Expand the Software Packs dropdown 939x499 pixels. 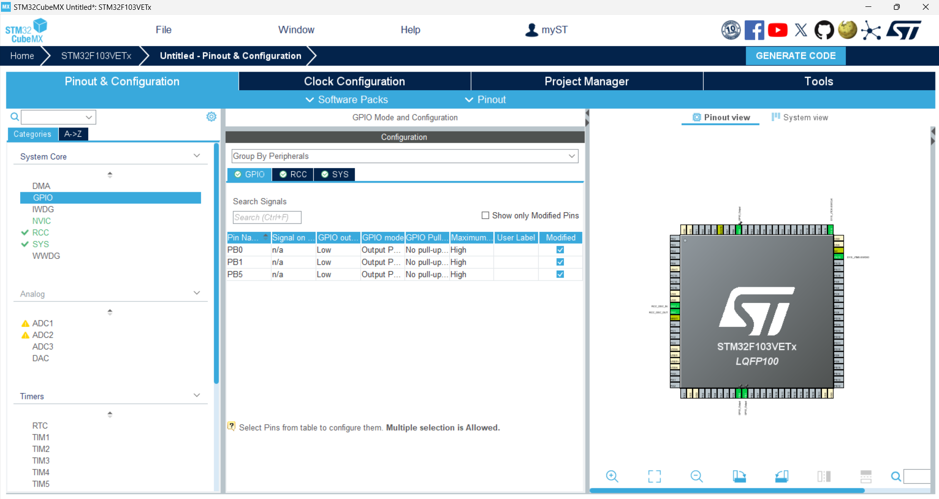(347, 100)
